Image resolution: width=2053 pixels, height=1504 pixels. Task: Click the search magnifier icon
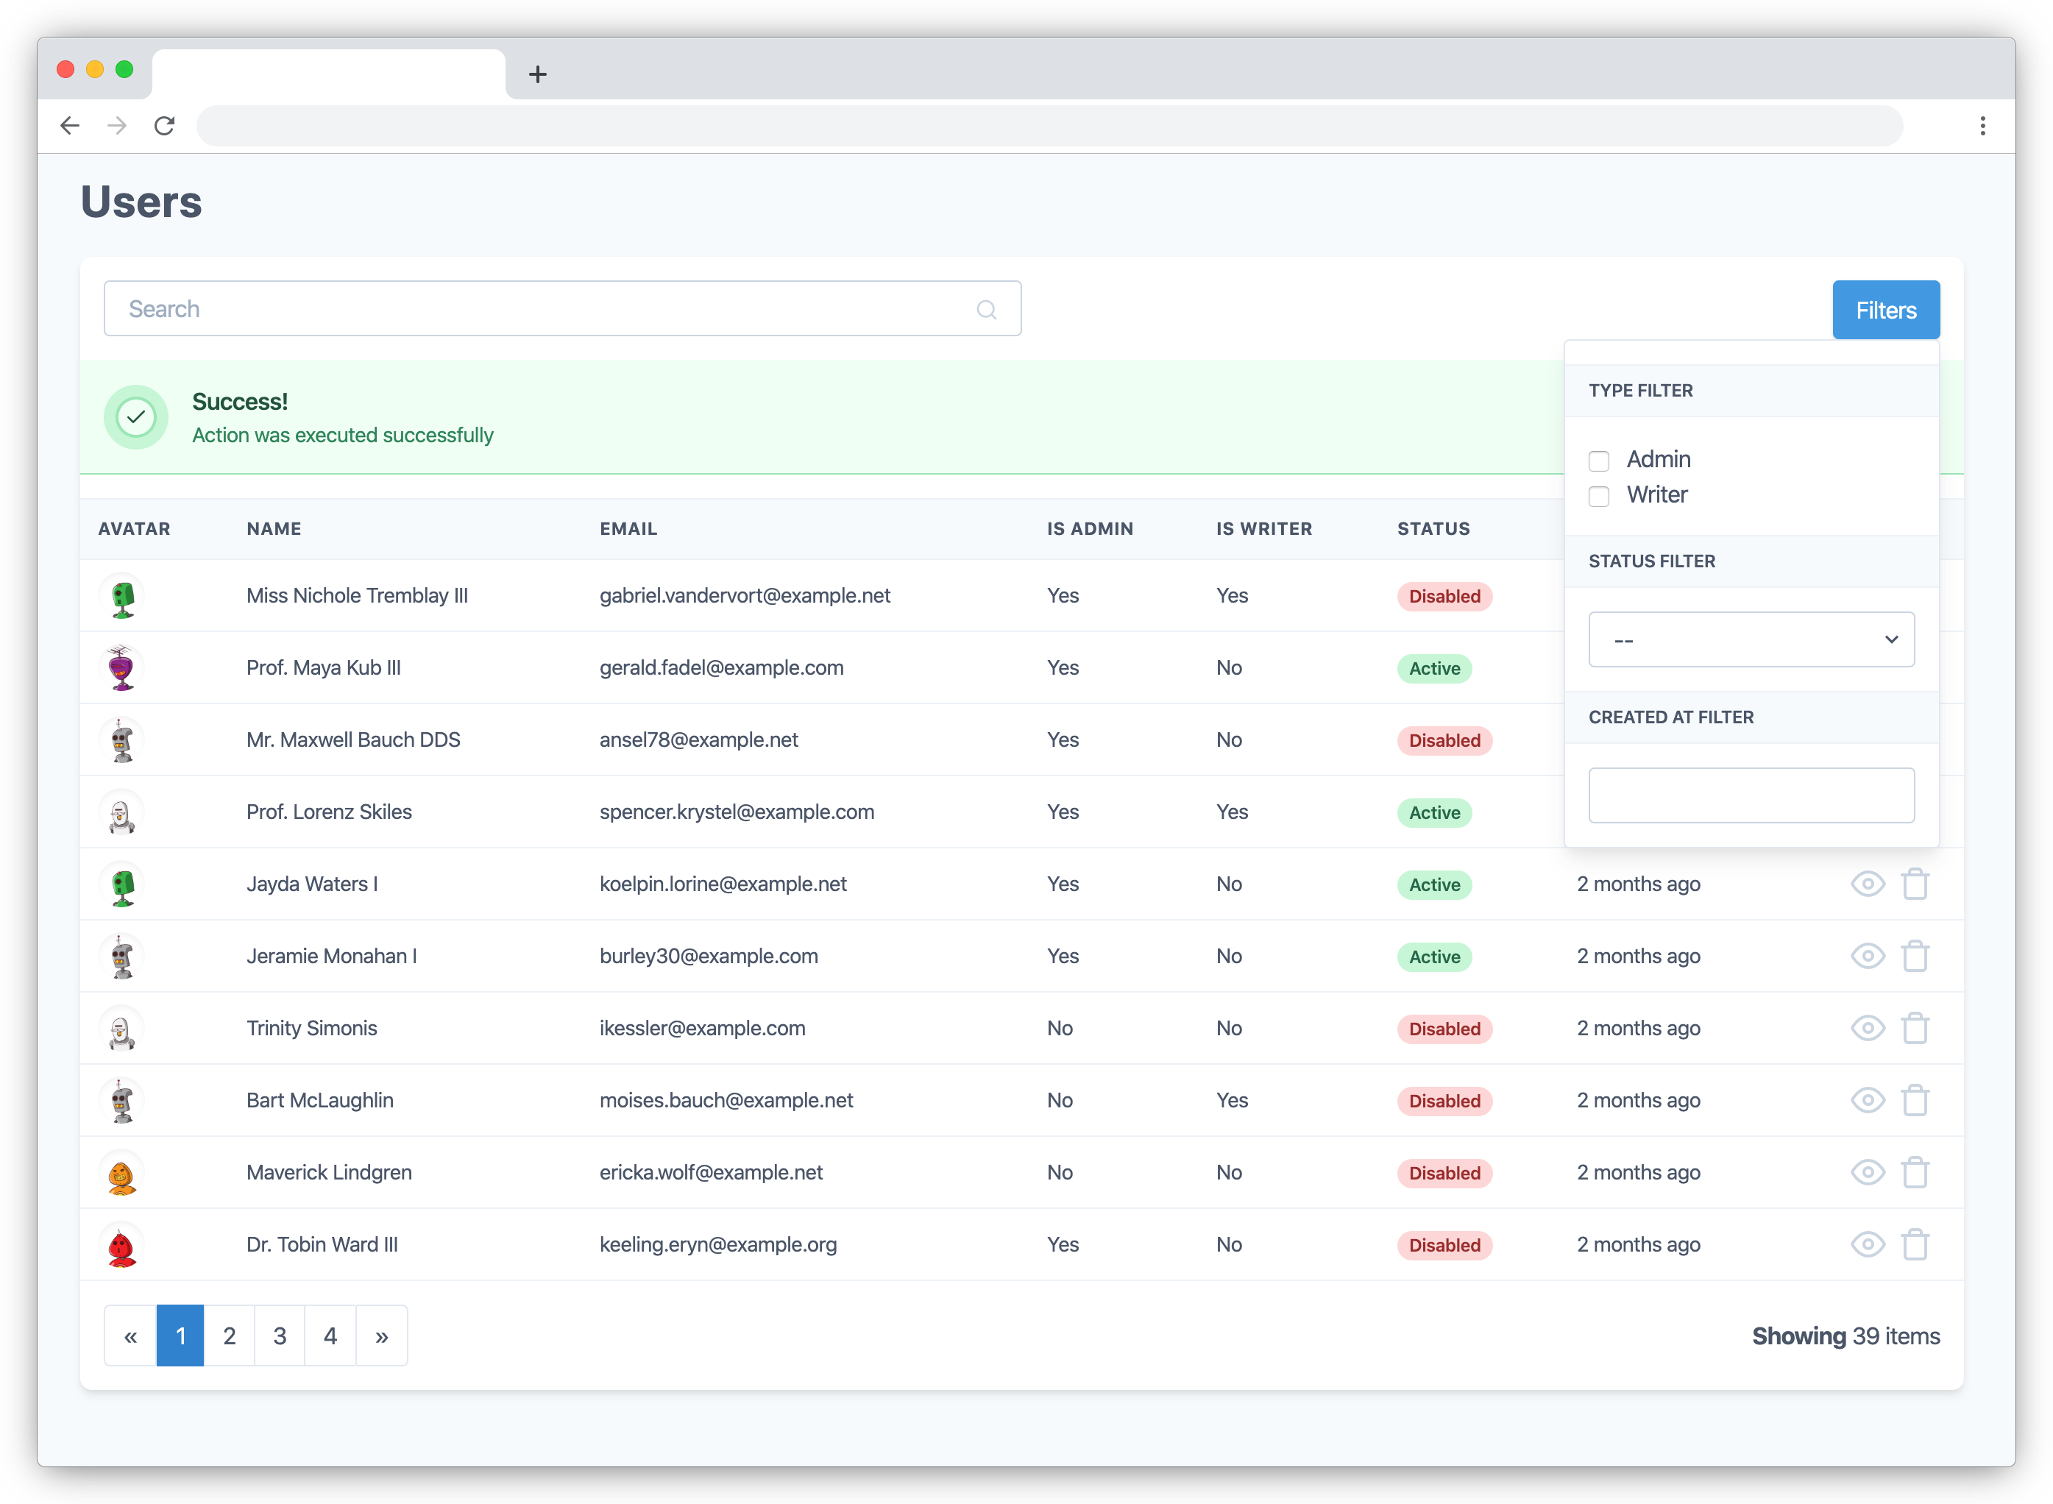[x=986, y=310]
